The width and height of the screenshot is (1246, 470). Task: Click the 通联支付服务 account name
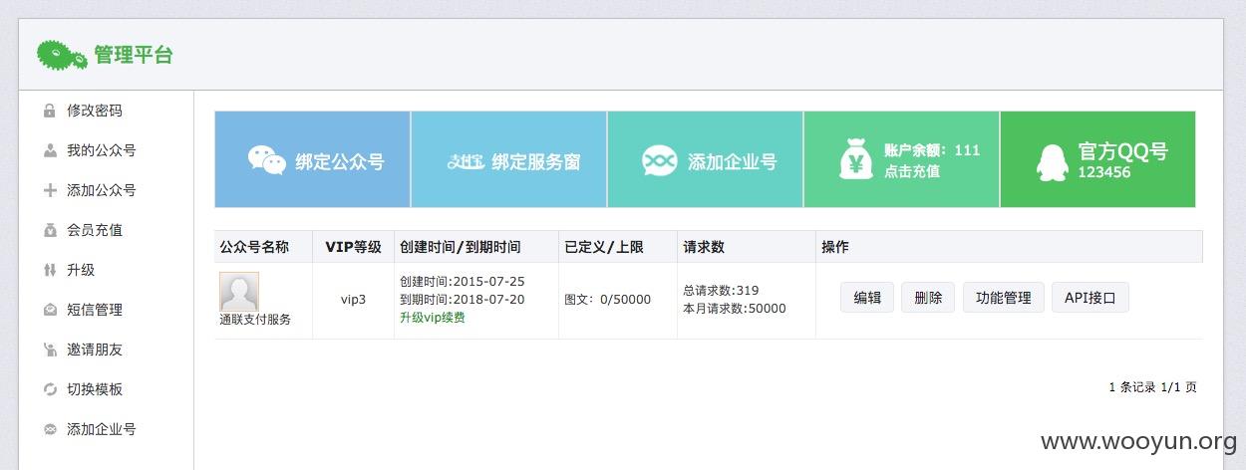(255, 320)
